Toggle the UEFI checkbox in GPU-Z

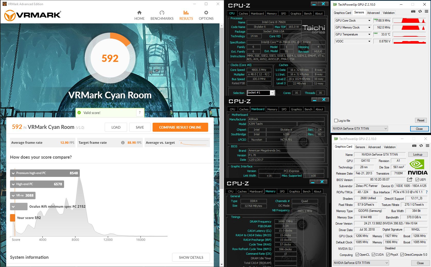tap(417, 180)
